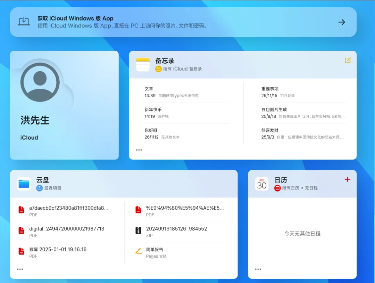Click the blue iCloud Drive folder icon

pyautogui.click(x=24, y=184)
